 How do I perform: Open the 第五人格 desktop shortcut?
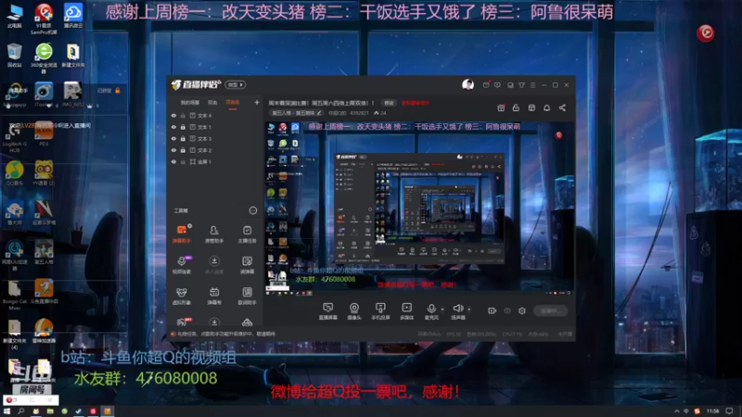(44, 251)
